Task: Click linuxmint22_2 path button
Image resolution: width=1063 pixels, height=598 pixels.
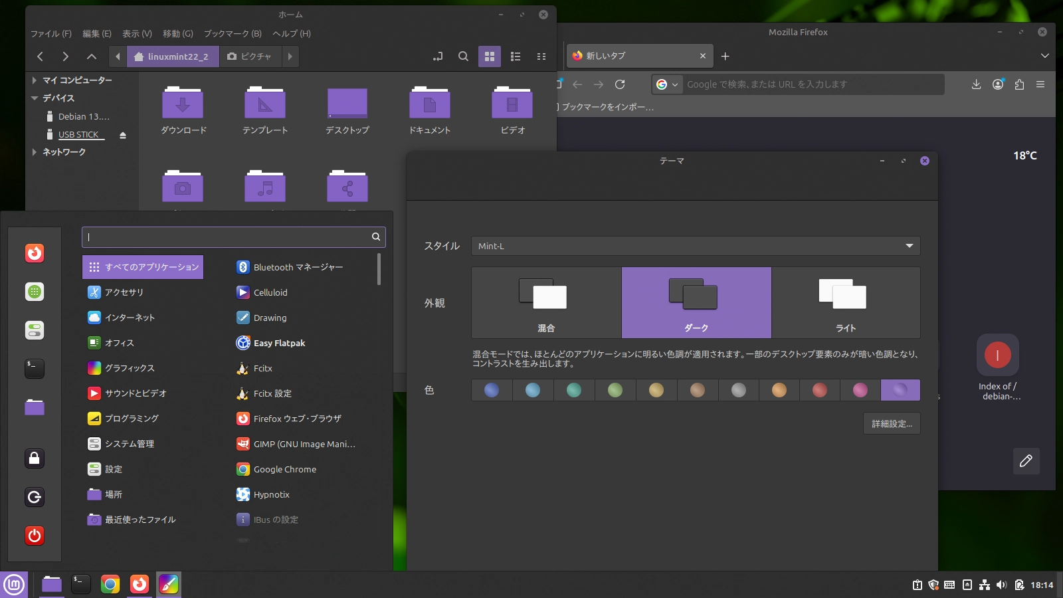Action: [x=172, y=56]
